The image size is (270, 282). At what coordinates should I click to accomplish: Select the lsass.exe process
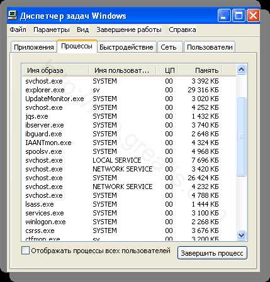[x=129, y=204]
